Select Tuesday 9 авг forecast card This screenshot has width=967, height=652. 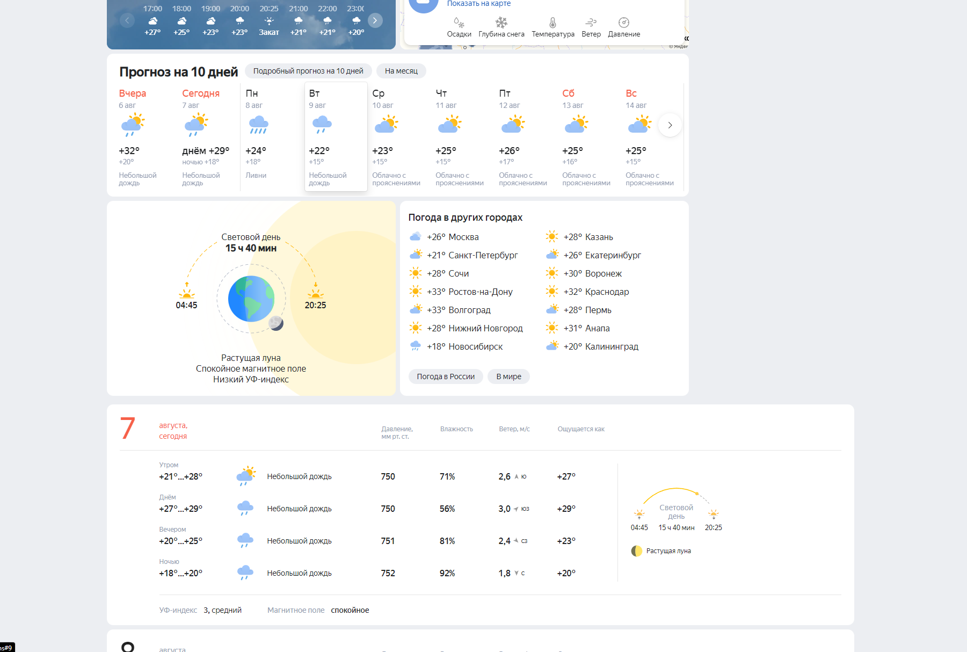click(x=336, y=137)
